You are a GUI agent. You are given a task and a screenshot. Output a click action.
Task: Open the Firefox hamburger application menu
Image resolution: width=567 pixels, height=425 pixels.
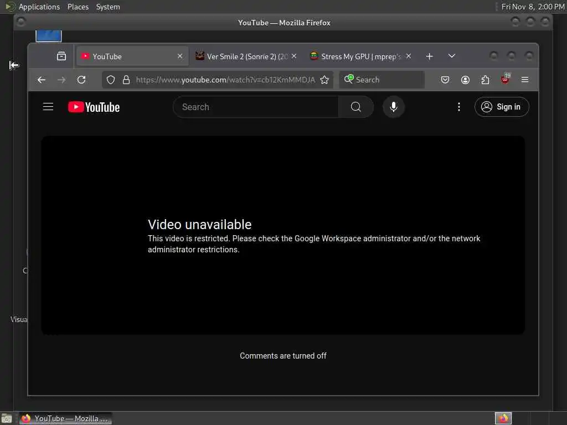(x=525, y=80)
